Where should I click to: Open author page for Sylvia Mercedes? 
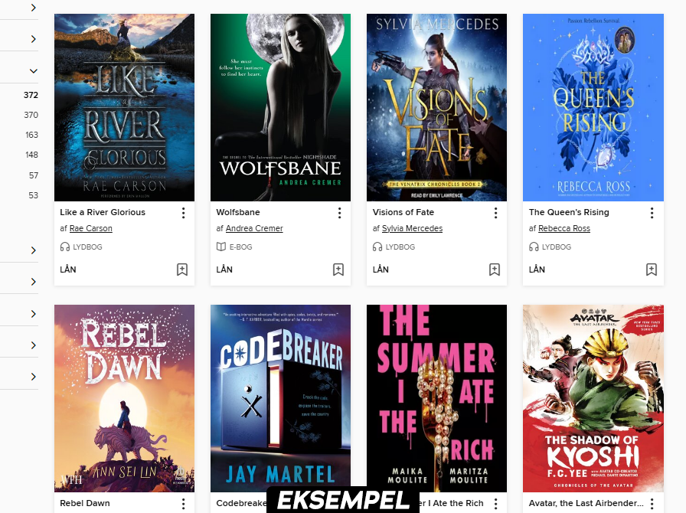coord(412,228)
